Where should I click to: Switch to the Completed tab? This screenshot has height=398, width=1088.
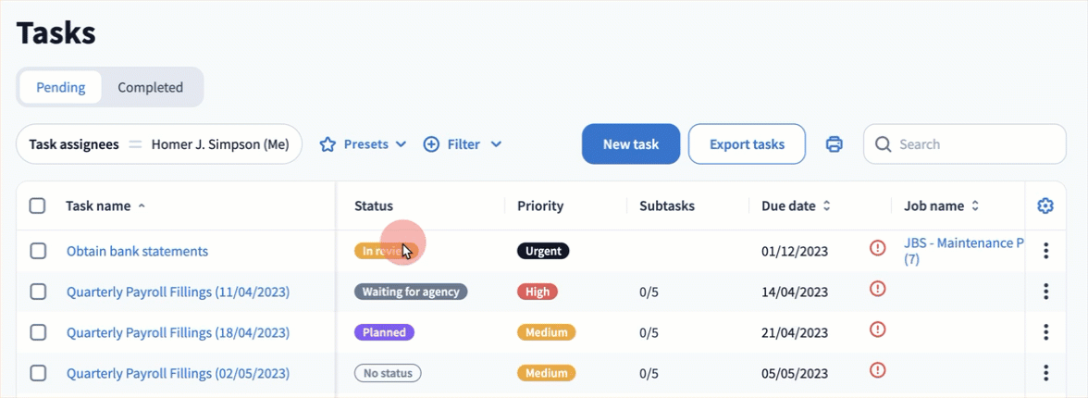point(150,88)
